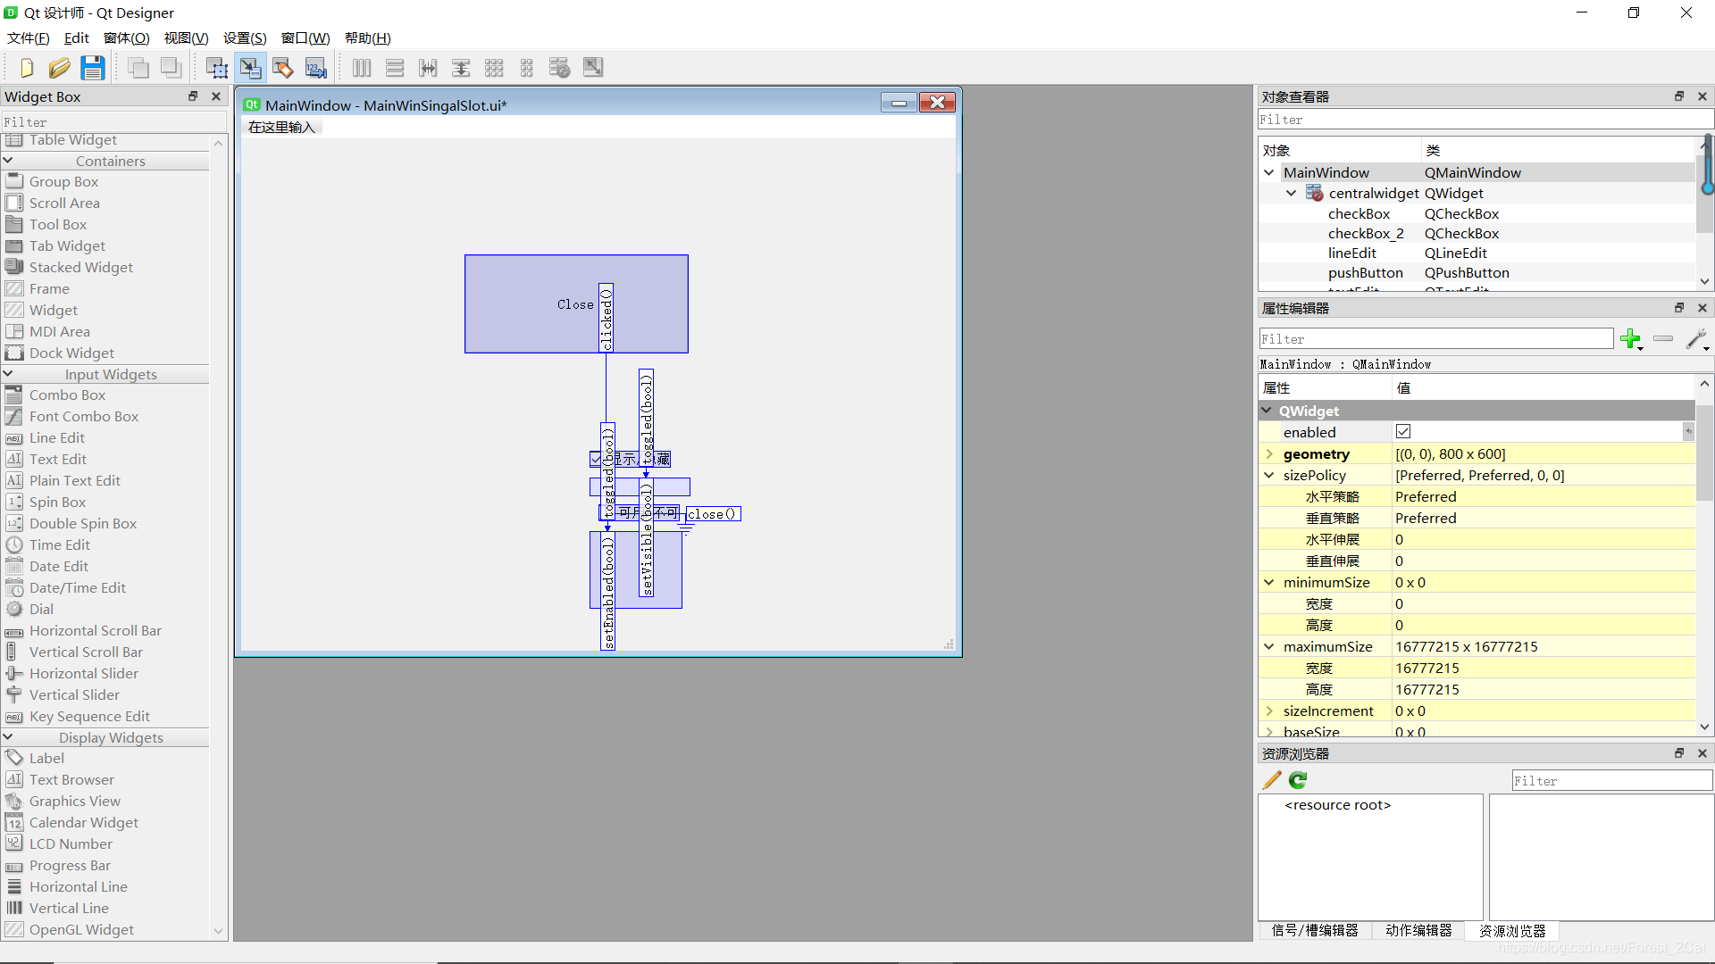Image resolution: width=1715 pixels, height=964 pixels.
Task: Click the layout horizontally icon
Action: click(361, 67)
